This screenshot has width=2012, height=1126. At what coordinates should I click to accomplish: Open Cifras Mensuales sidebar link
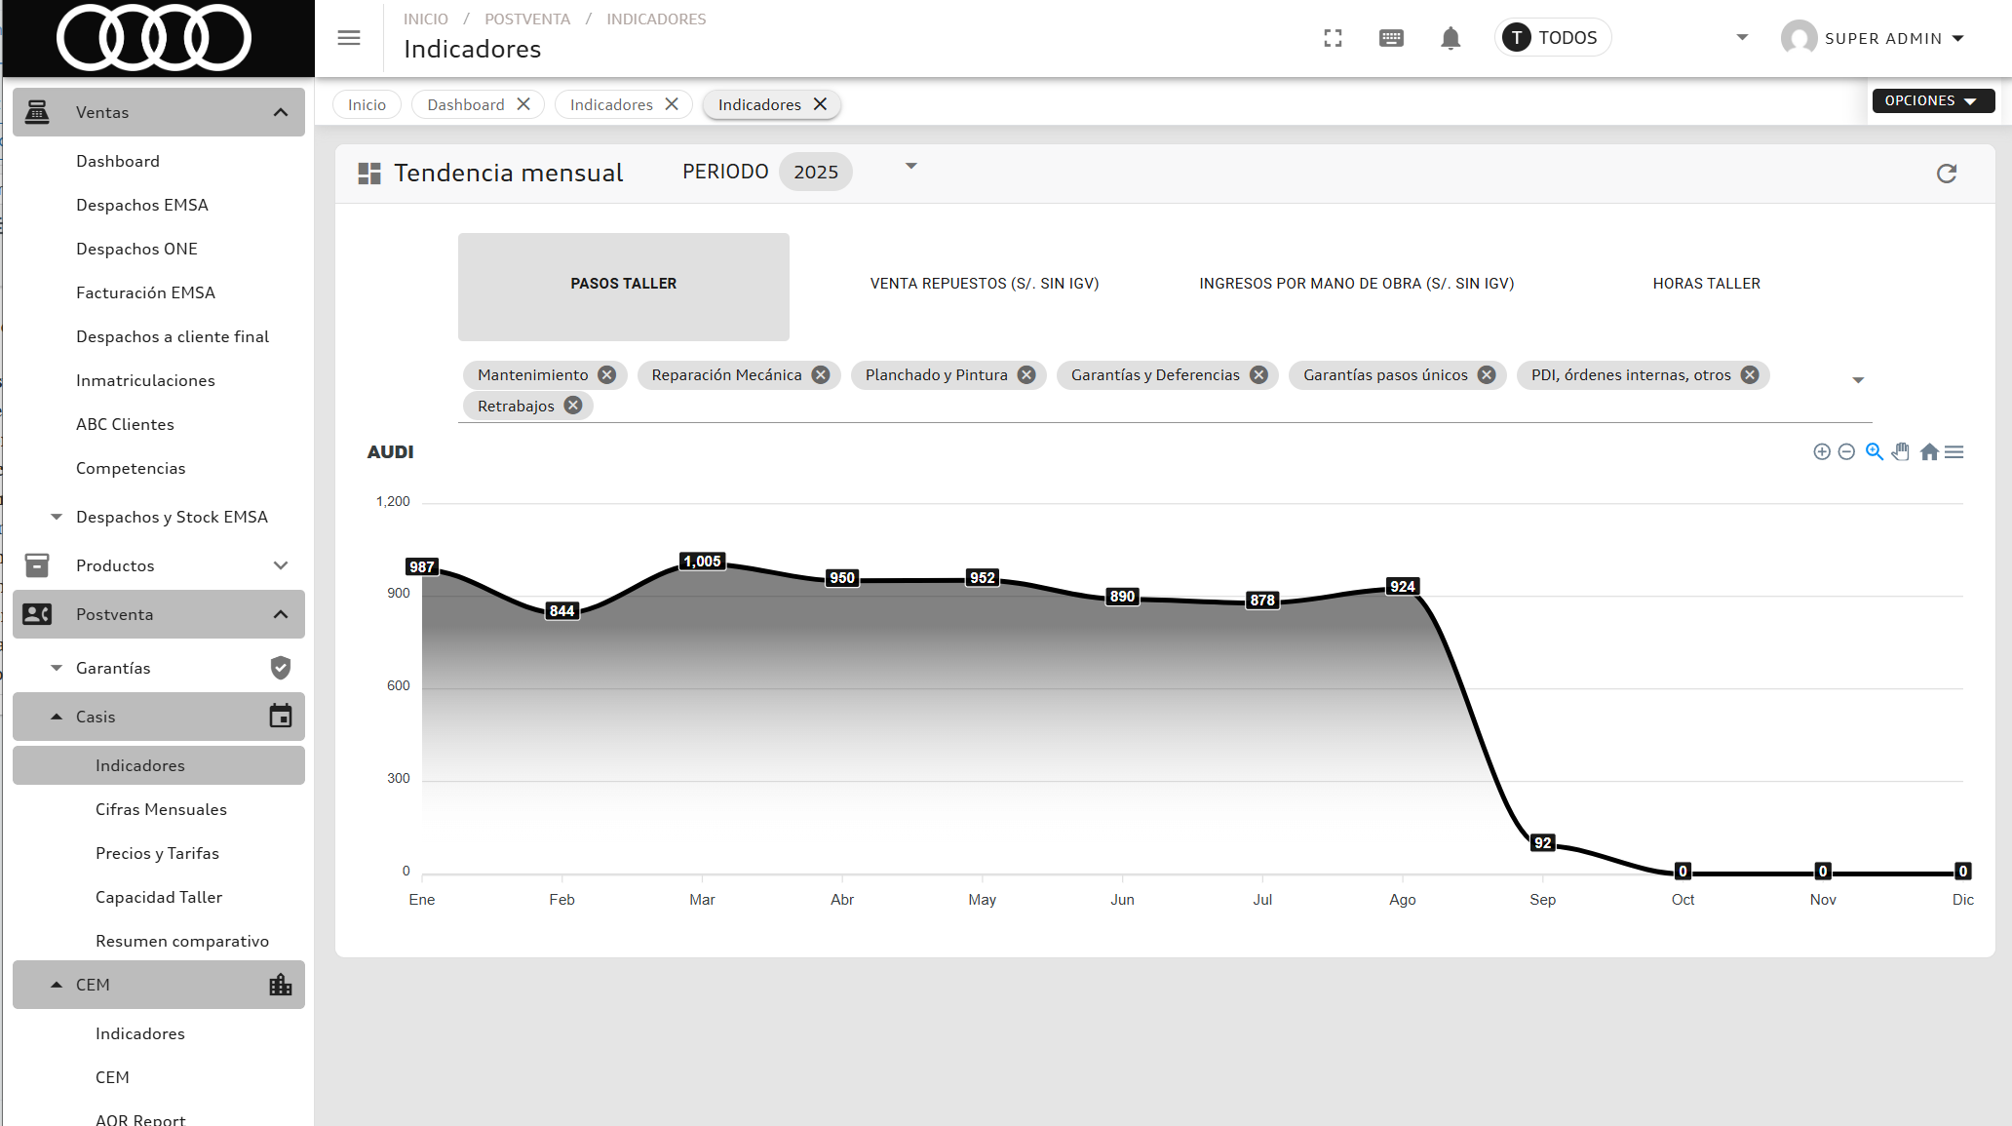(x=161, y=809)
